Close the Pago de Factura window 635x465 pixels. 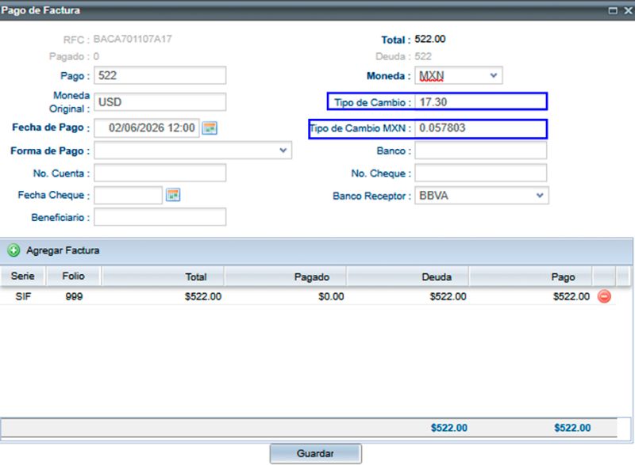[x=628, y=10]
